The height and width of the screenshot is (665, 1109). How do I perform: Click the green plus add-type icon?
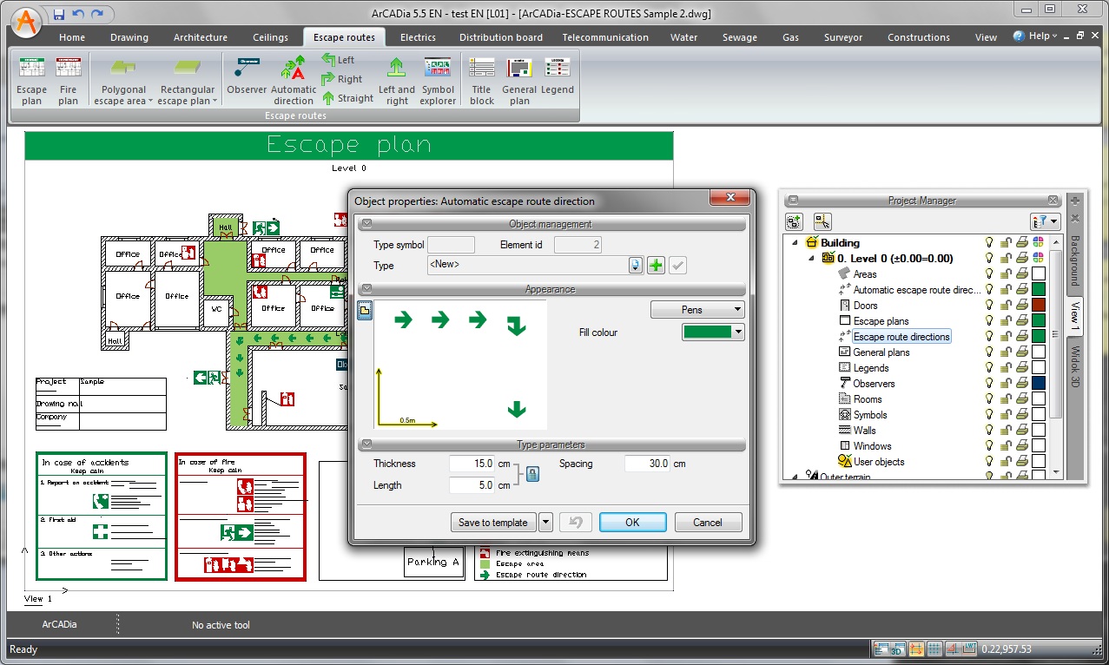click(x=657, y=266)
